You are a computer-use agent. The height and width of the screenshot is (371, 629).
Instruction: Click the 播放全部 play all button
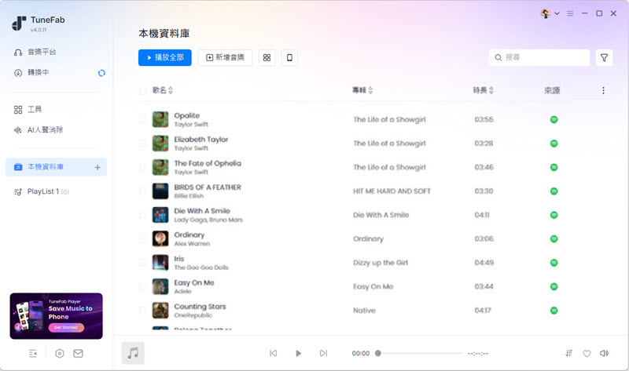point(165,57)
